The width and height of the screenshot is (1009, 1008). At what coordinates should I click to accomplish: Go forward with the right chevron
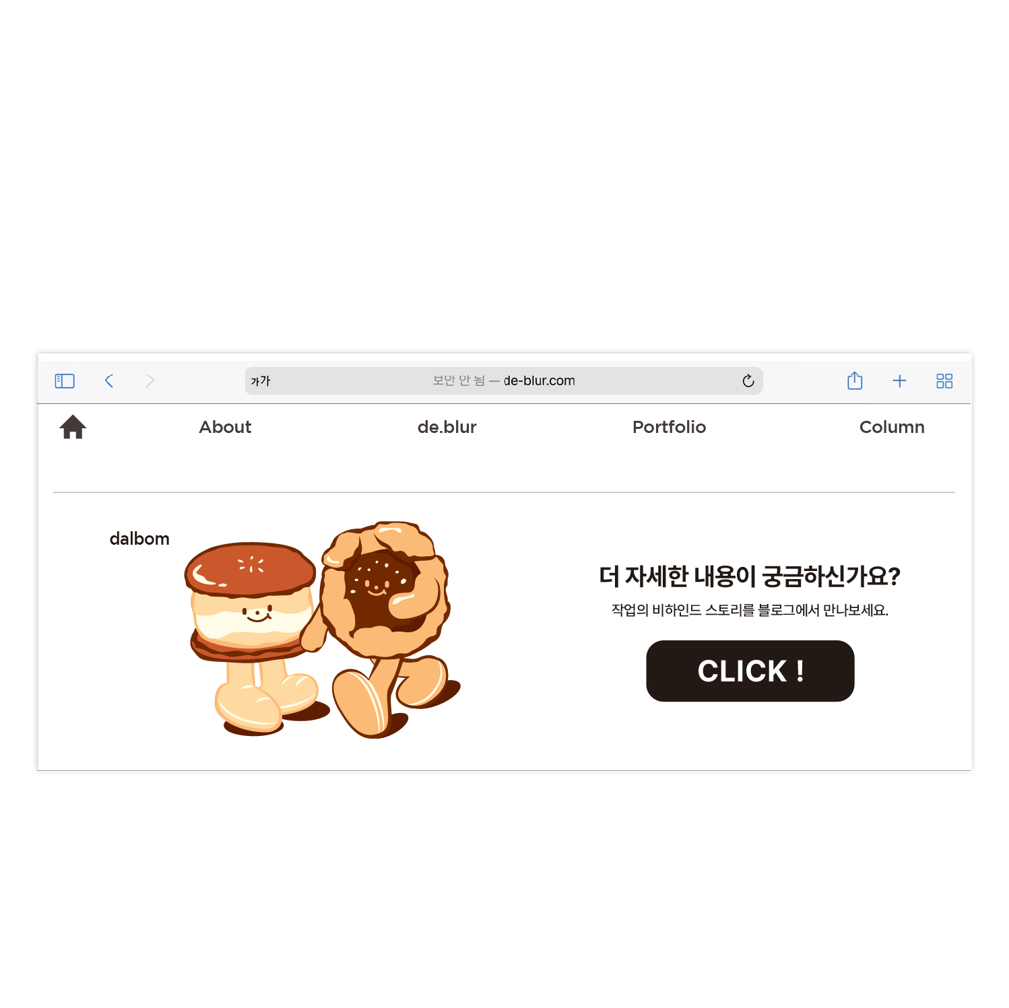(x=150, y=381)
